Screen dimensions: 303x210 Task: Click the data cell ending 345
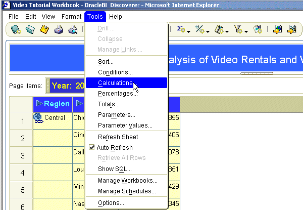174,204
